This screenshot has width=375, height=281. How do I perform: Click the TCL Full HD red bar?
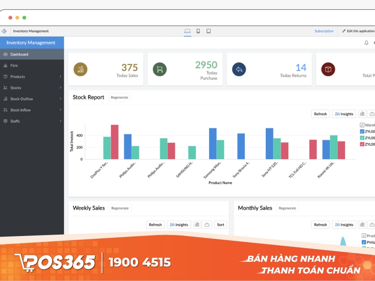coord(313,149)
